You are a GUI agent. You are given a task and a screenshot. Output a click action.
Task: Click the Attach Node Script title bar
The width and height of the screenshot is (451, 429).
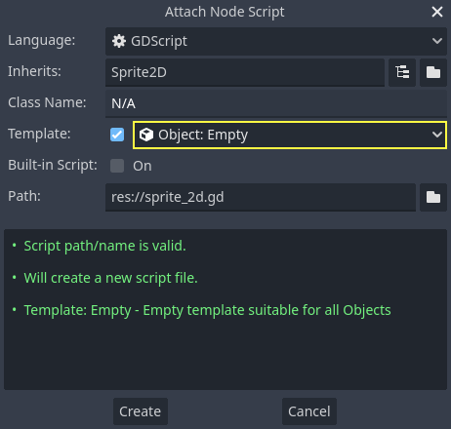tap(225, 12)
